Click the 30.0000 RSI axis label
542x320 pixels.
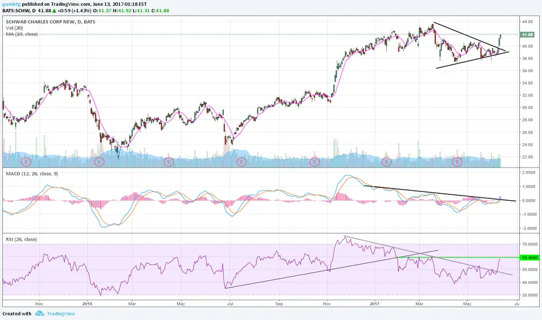pyautogui.click(x=530, y=295)
